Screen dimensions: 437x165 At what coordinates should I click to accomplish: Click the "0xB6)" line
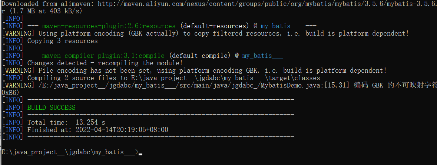(10, 93)
